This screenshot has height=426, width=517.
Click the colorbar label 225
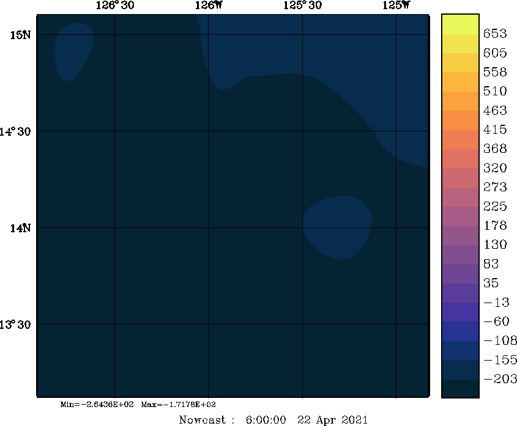point(495,206)
